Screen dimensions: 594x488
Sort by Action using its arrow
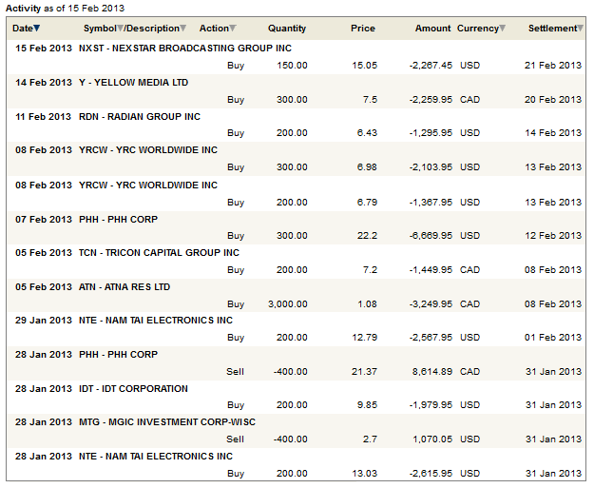point(233,29)
